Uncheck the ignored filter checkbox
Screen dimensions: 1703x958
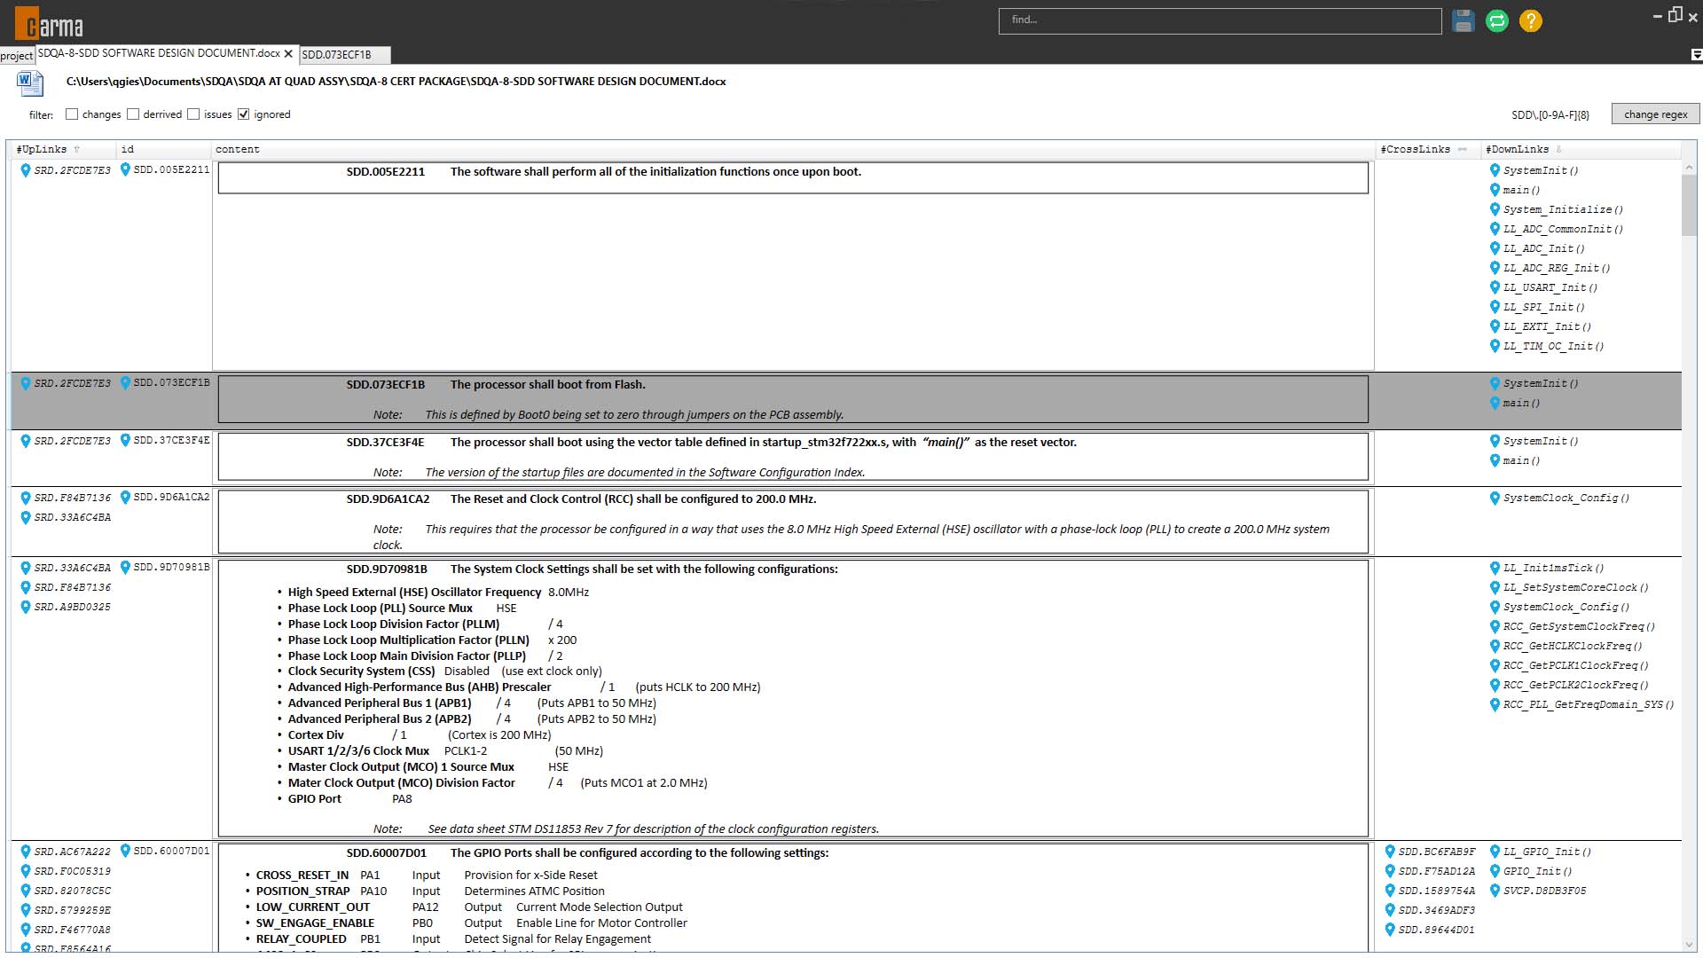(244, 114)
